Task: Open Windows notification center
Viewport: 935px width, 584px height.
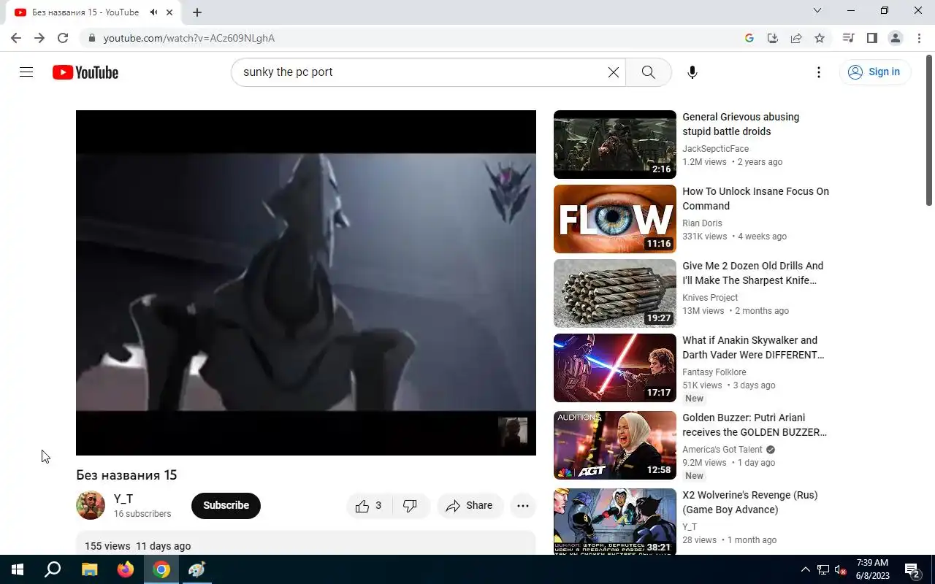Action: point(912,569)
